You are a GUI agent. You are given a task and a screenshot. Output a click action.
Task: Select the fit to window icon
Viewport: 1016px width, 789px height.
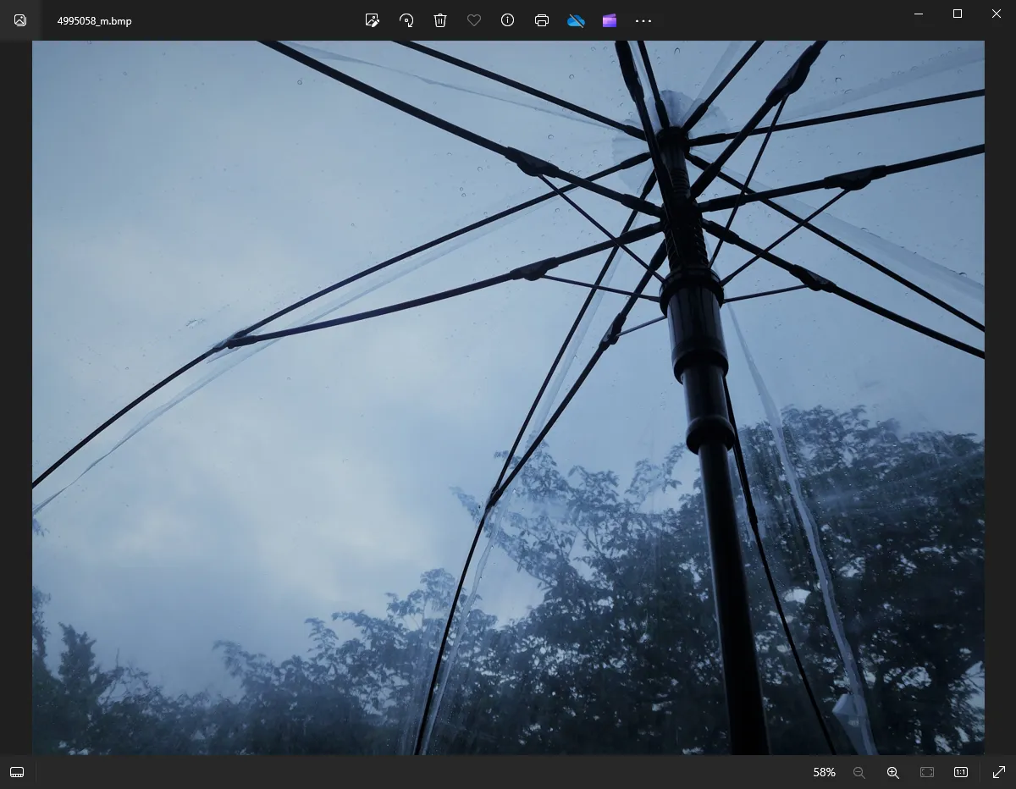pyautogui.click(x=927, y=772)
